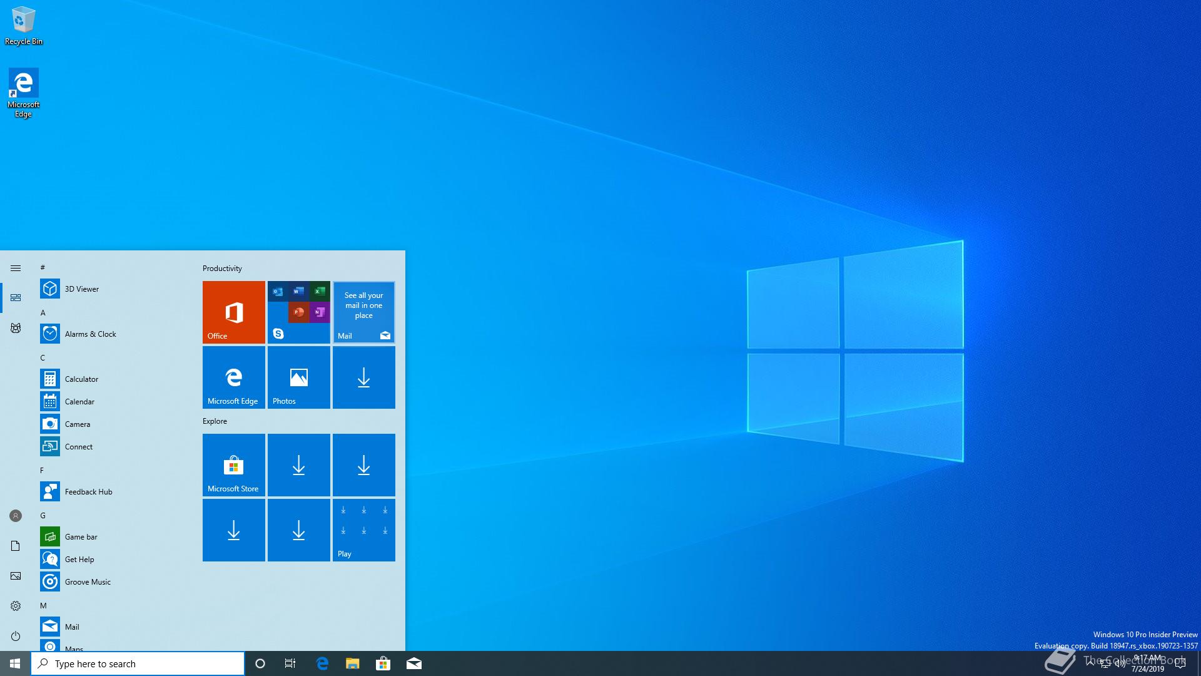Select the all apps list icon
This screenshot has height=676, width=1201.
(x=16, y=328)
